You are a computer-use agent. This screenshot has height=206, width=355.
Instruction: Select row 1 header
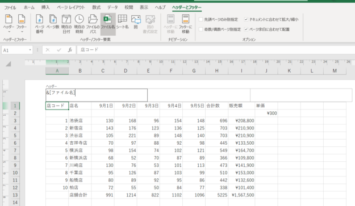(15, 106)
